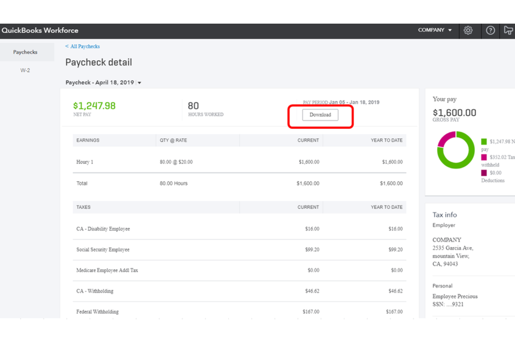The height and width of the screenshot is (343, 515).
Task: Click the pay breakdown donut chart
Action: click(456, 150)
